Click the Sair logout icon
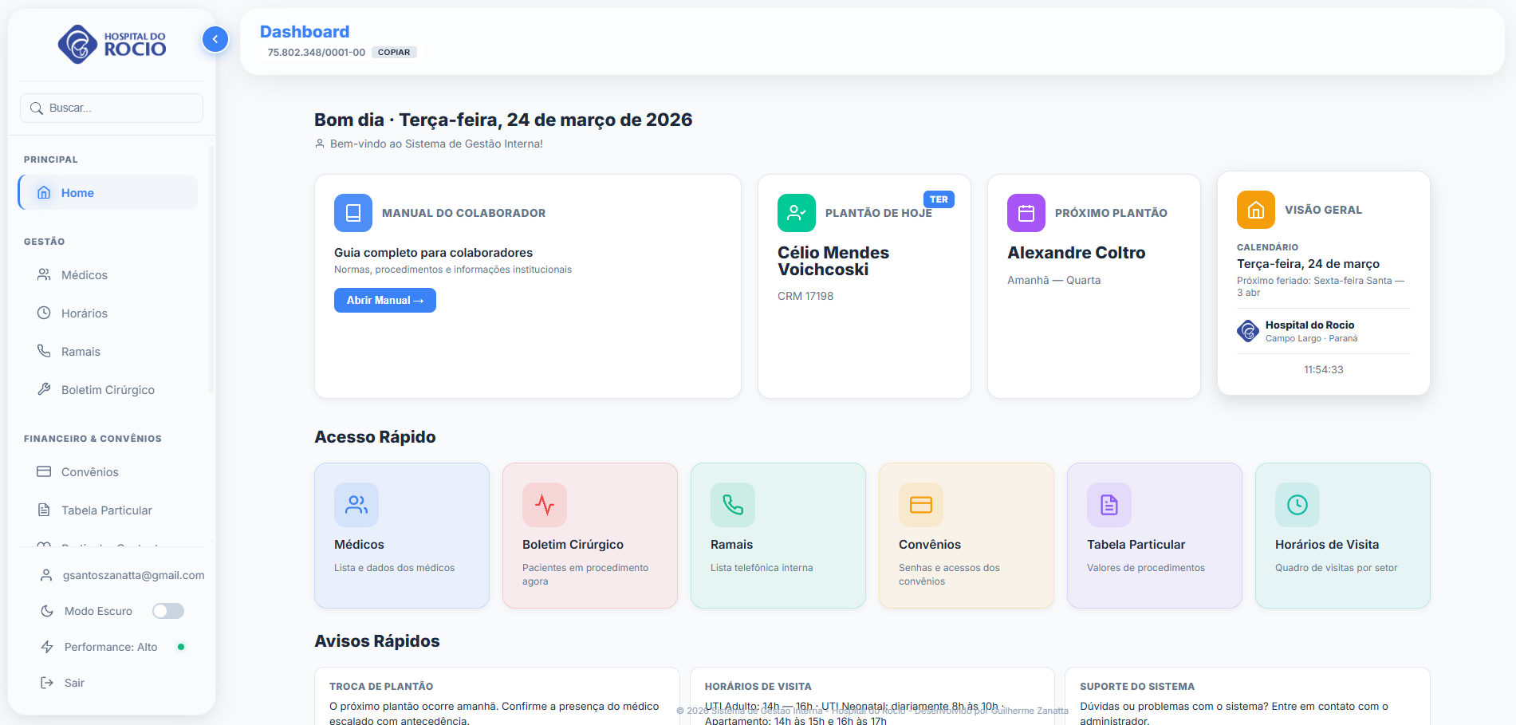The height and width of the screenshot is (725, 1516). coord(45,682)
